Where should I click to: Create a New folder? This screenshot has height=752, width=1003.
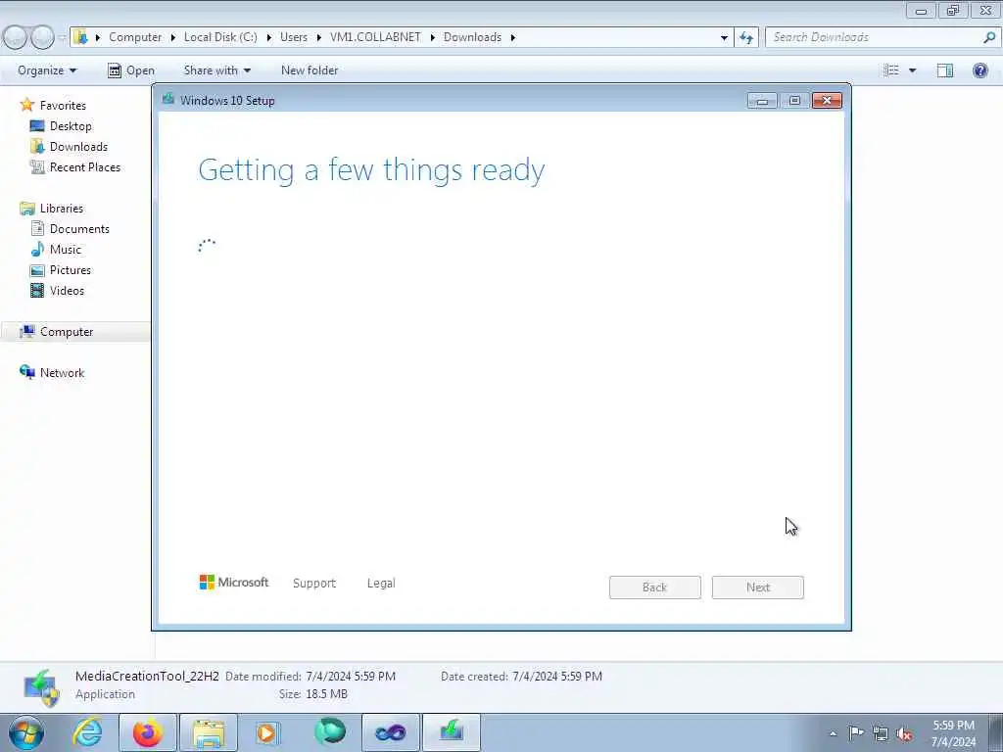tap(310, 70)
